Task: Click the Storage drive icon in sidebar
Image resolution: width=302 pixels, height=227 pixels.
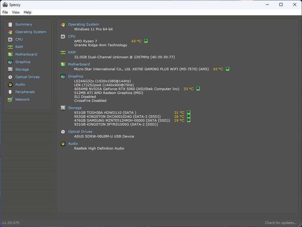Action: pyautogui.click(x=10, y=70)
